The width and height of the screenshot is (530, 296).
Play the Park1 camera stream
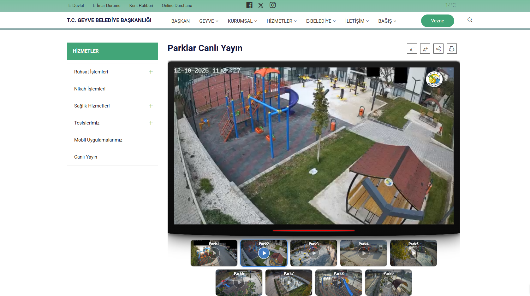point(214,253)
